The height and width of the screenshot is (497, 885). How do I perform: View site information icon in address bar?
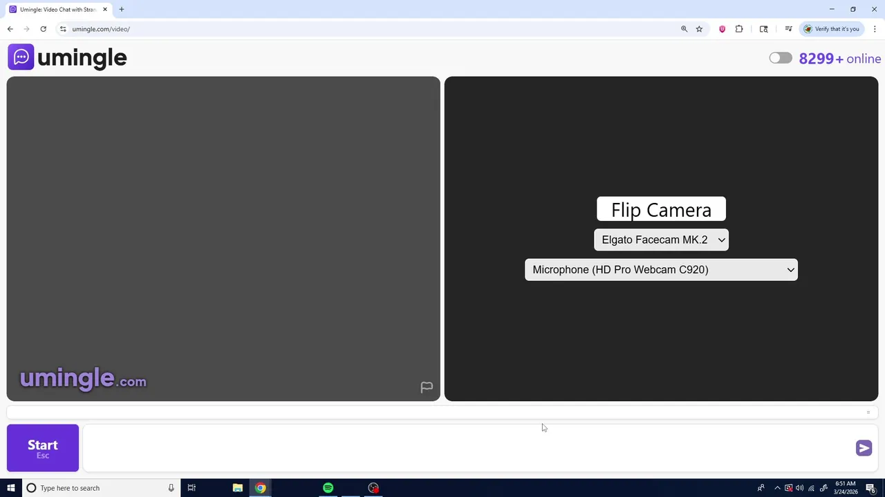(63, 29)
